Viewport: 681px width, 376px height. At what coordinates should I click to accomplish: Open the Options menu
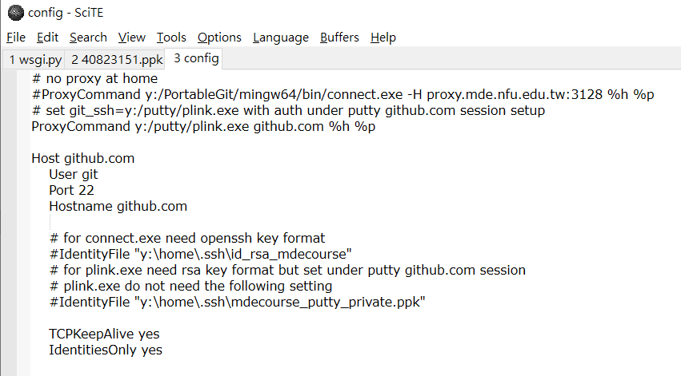coord(219,38)
